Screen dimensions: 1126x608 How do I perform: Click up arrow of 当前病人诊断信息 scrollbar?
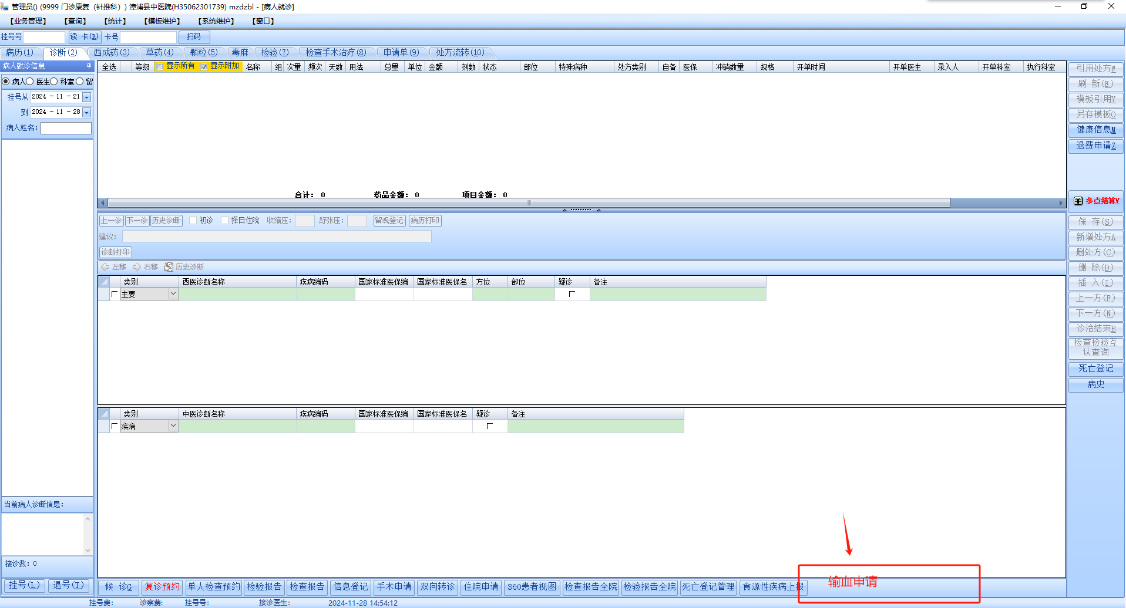(88, 519)
